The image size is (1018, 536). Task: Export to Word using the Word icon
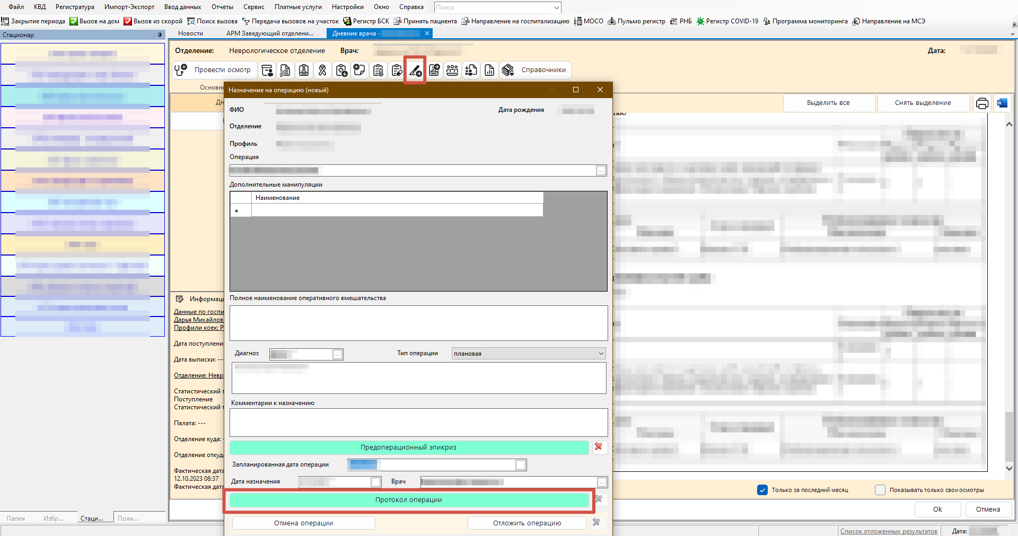click(x=1002, y=103)
